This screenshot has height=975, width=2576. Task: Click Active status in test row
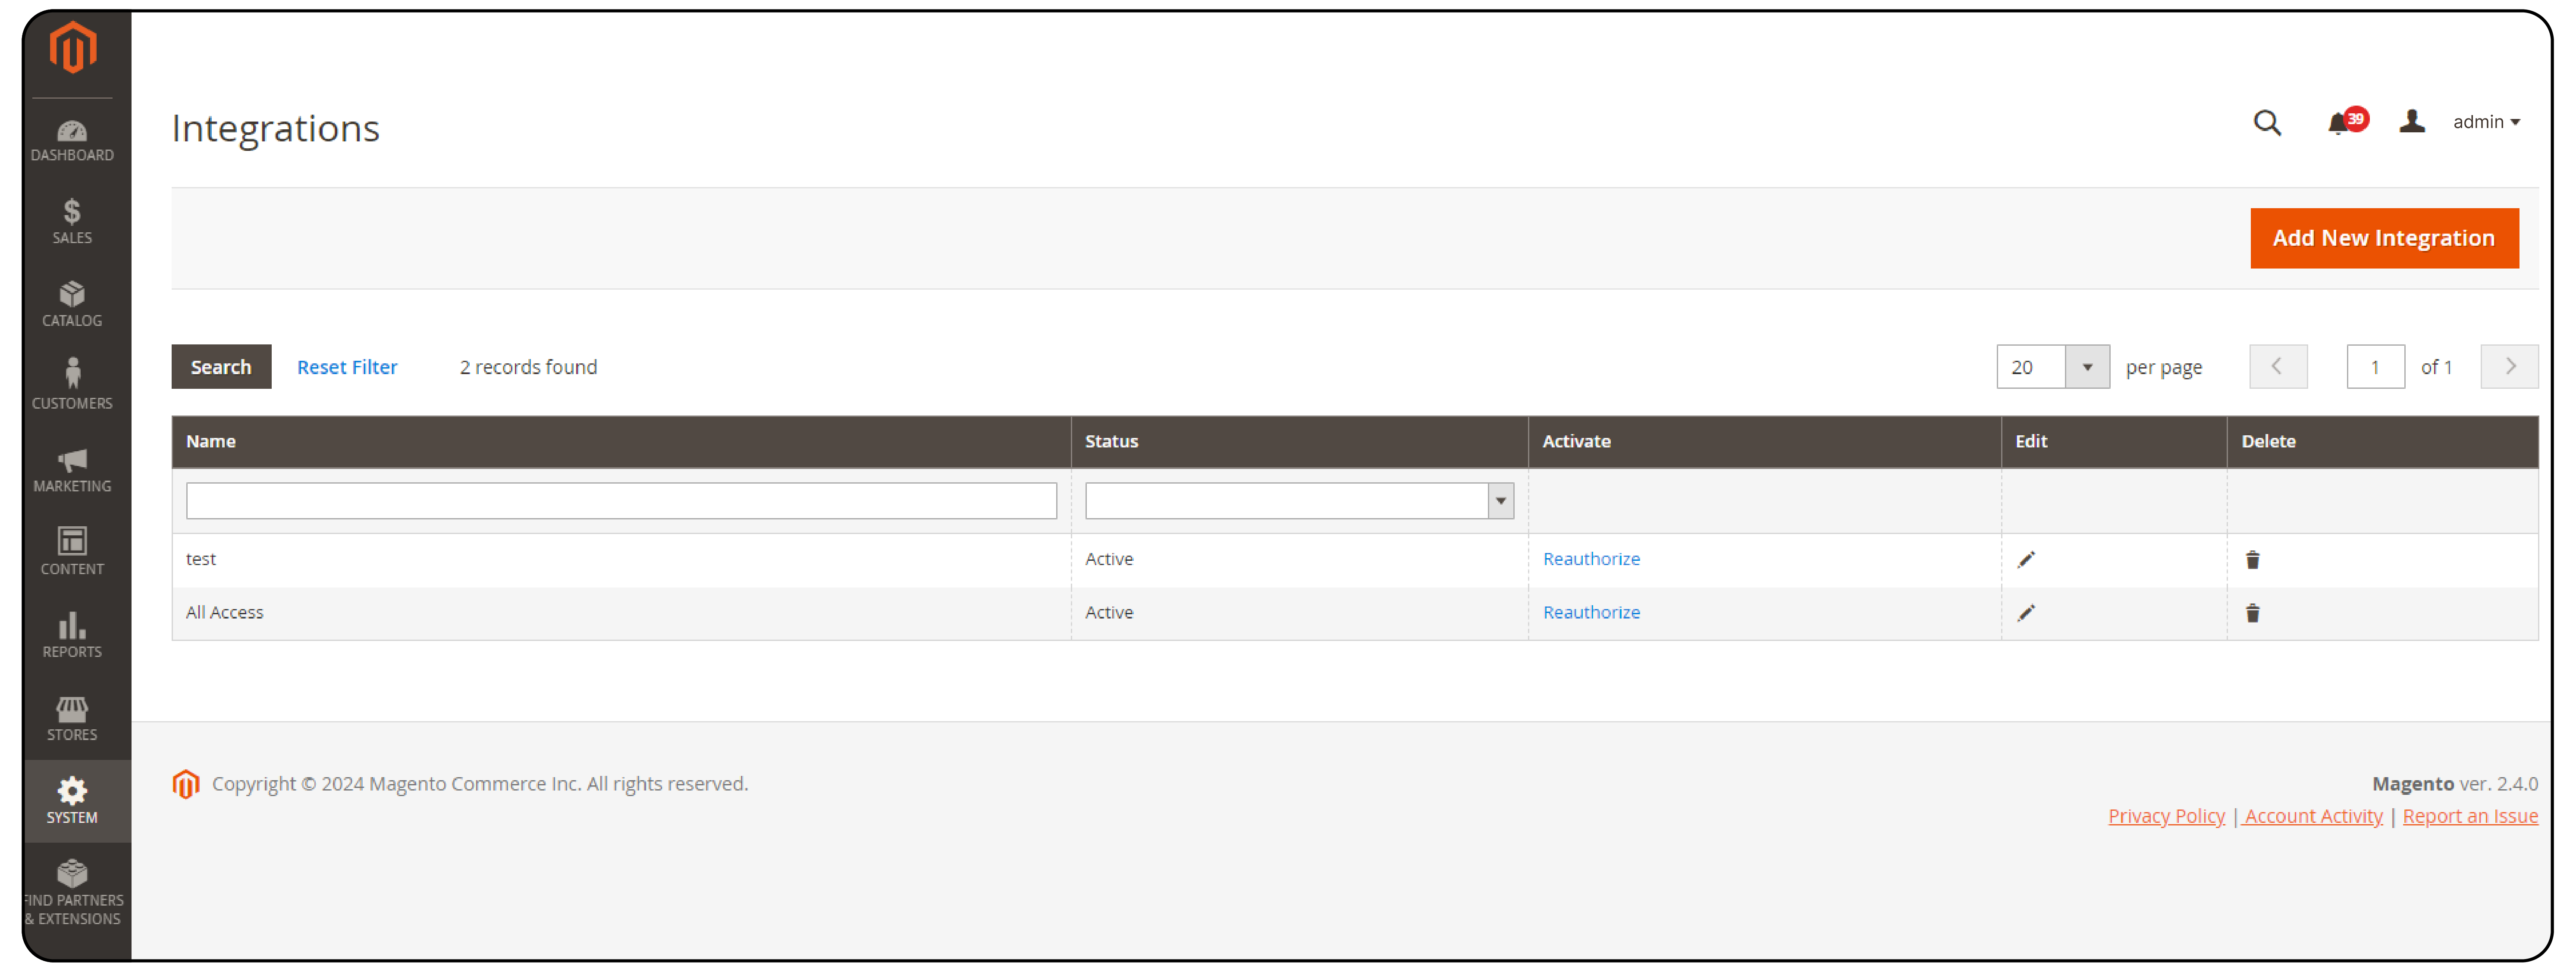click(1109, 559)
